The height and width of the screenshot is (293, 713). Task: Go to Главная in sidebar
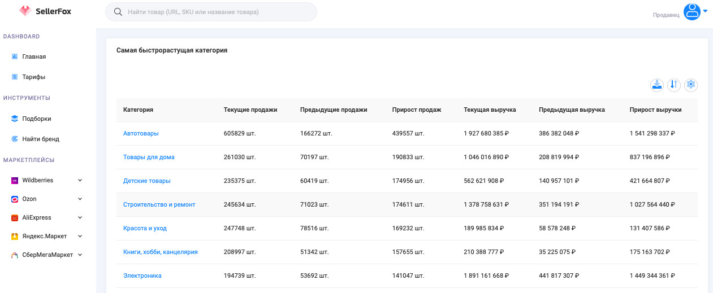[34, 56]
